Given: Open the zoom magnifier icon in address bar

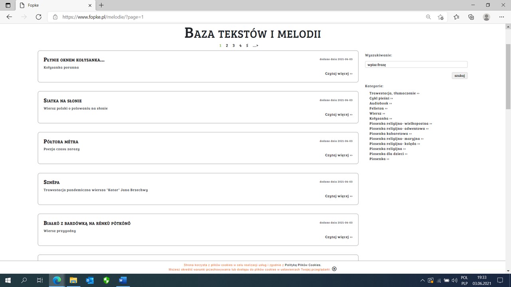Looking at the screenshot, I should (x=428, y=17).
